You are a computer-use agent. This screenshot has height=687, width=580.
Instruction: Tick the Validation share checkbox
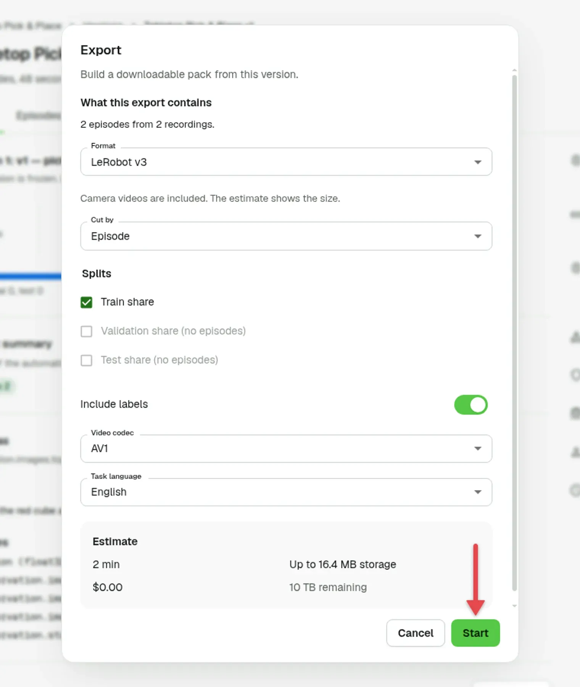87,331
